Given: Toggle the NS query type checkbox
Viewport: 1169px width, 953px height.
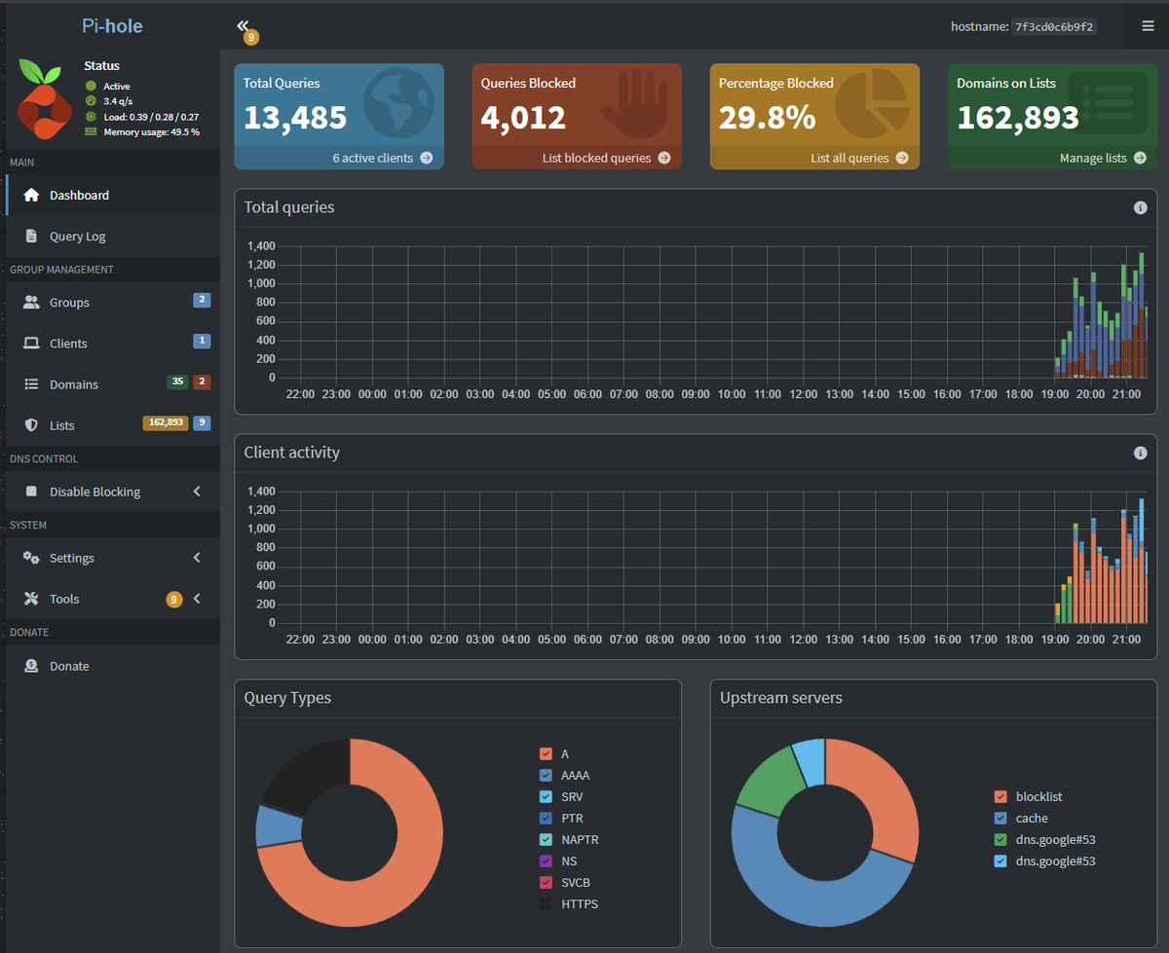Looking at the screenshot, I should coord(546,861).
